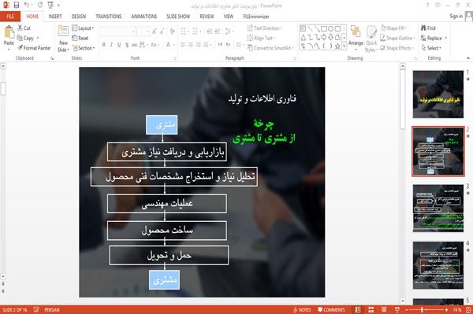This screenshot has height=314, width=473.
Task: Switch to the SLIDE SHOW tab
Action: 178,17
